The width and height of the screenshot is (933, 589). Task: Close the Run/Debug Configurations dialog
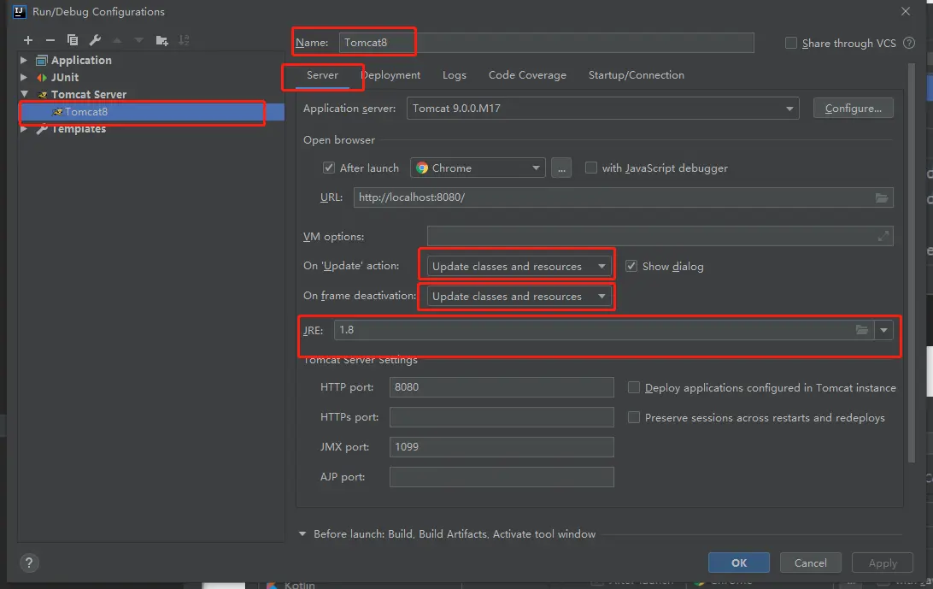click(x=905, y=11)
